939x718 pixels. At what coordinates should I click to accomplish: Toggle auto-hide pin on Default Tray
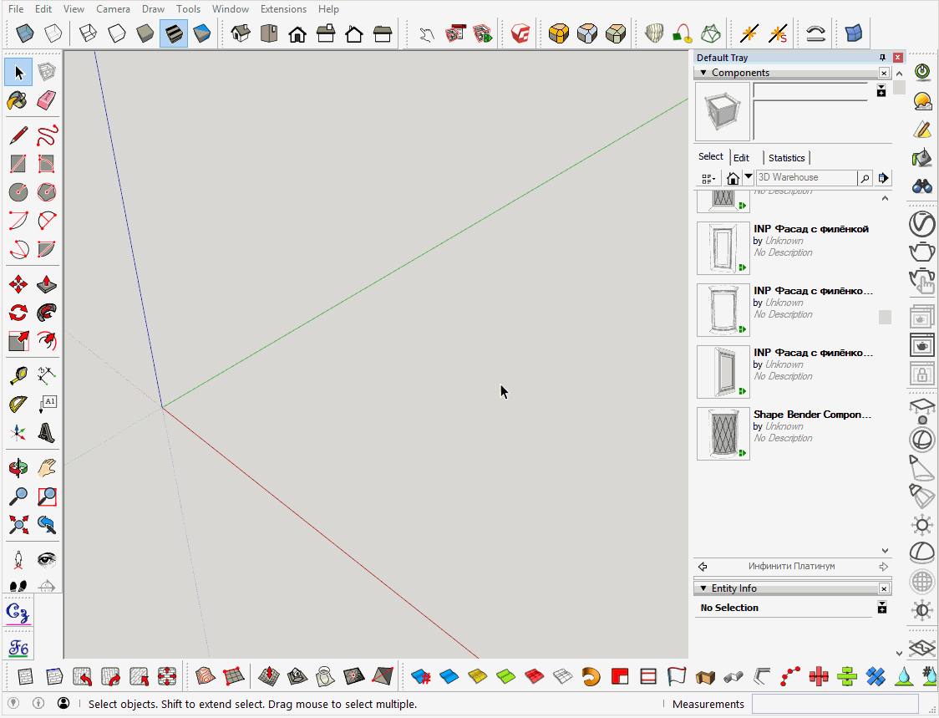[x=882, y=58]
